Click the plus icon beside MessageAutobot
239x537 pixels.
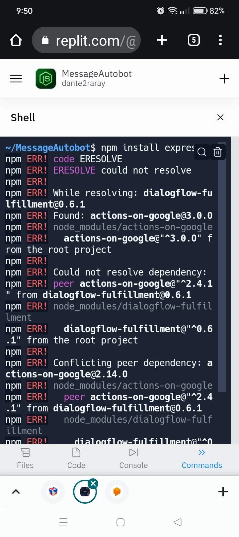pos(224,79)
